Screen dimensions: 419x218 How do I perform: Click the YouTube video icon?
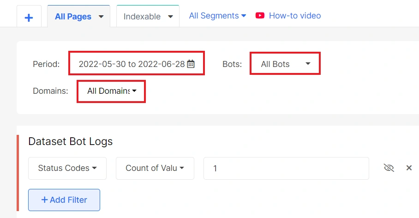point(260,16)
